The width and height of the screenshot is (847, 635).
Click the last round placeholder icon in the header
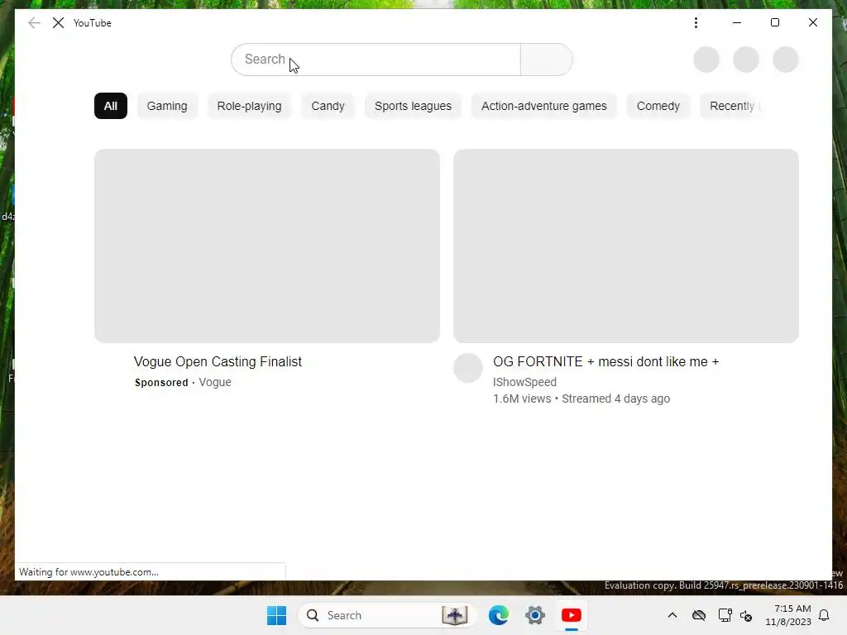tap(786, 60)
